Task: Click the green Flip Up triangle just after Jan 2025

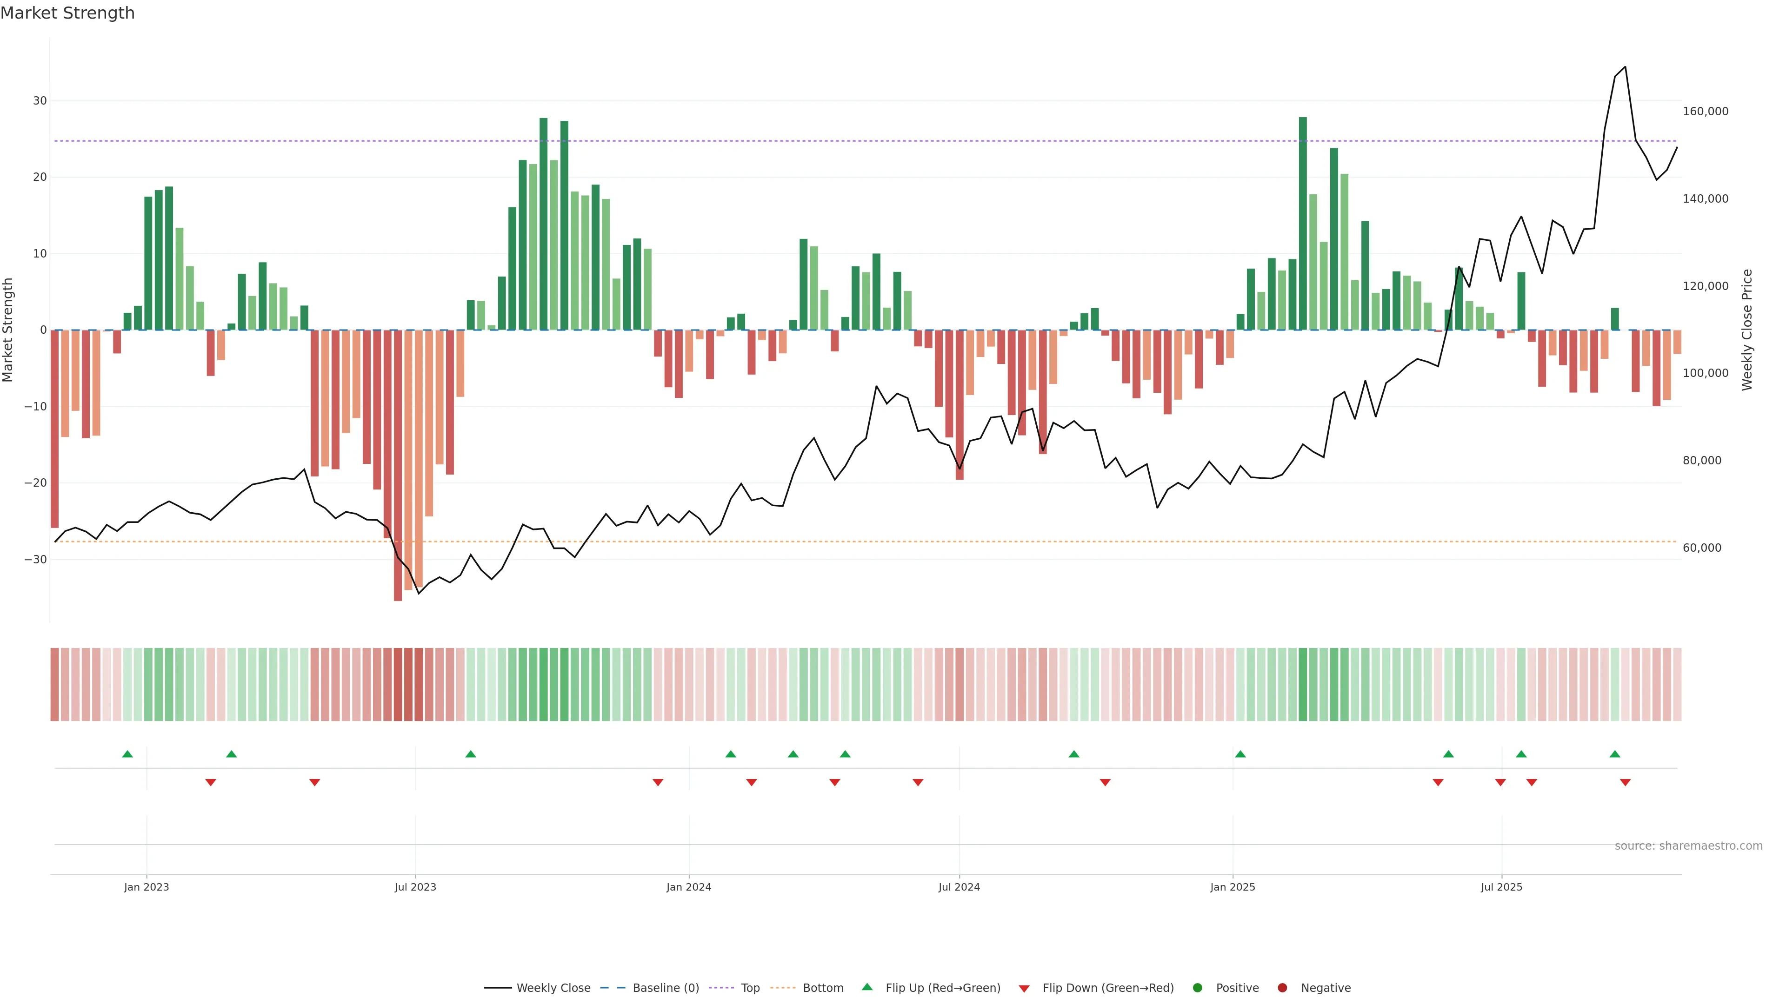Action: [1240, 754]
